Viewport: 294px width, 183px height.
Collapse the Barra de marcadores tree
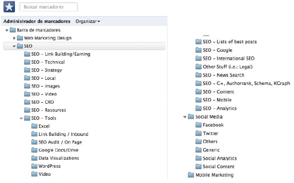(x=7, y=30)
